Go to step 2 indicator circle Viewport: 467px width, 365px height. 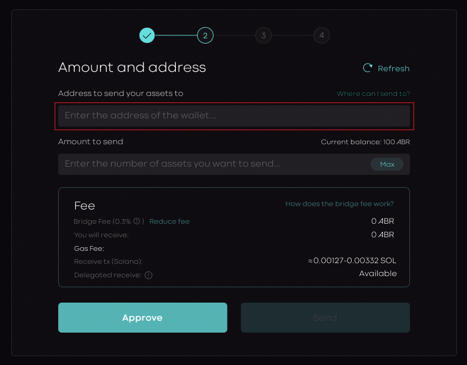[205, 35]
